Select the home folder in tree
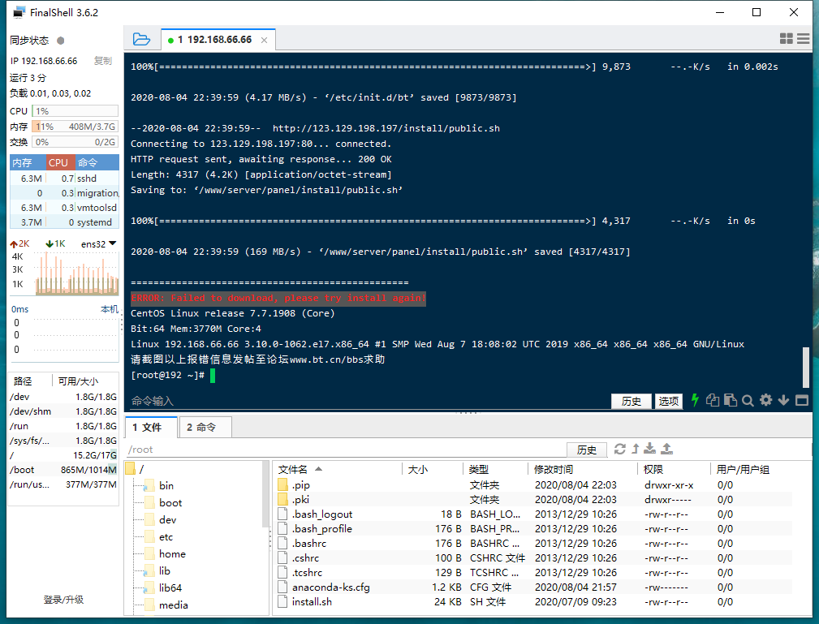 [x=172, y=554]
